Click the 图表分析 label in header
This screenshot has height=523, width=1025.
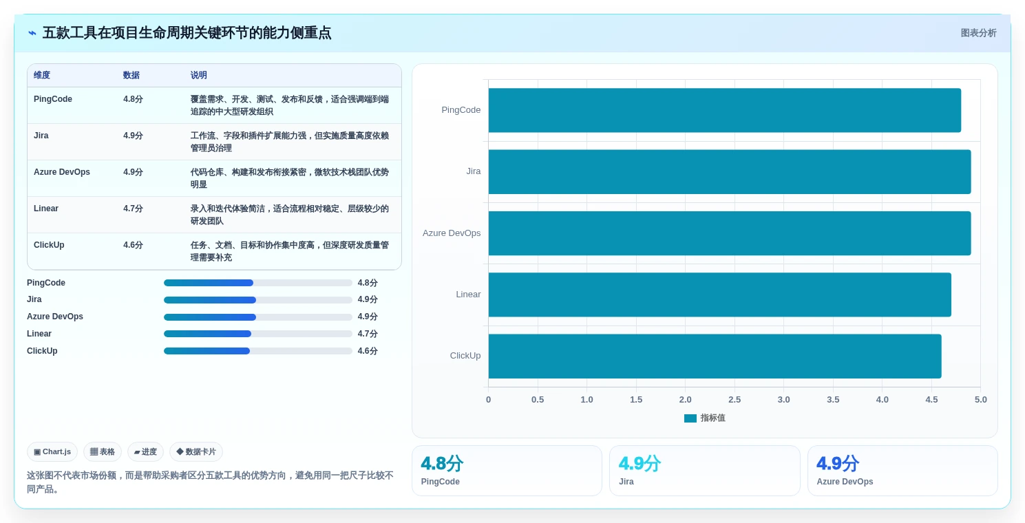978,33
